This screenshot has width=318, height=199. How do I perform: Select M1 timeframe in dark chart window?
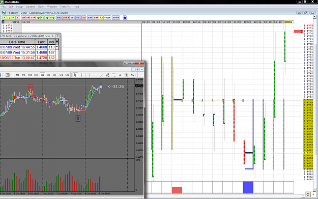coord(18,75)
